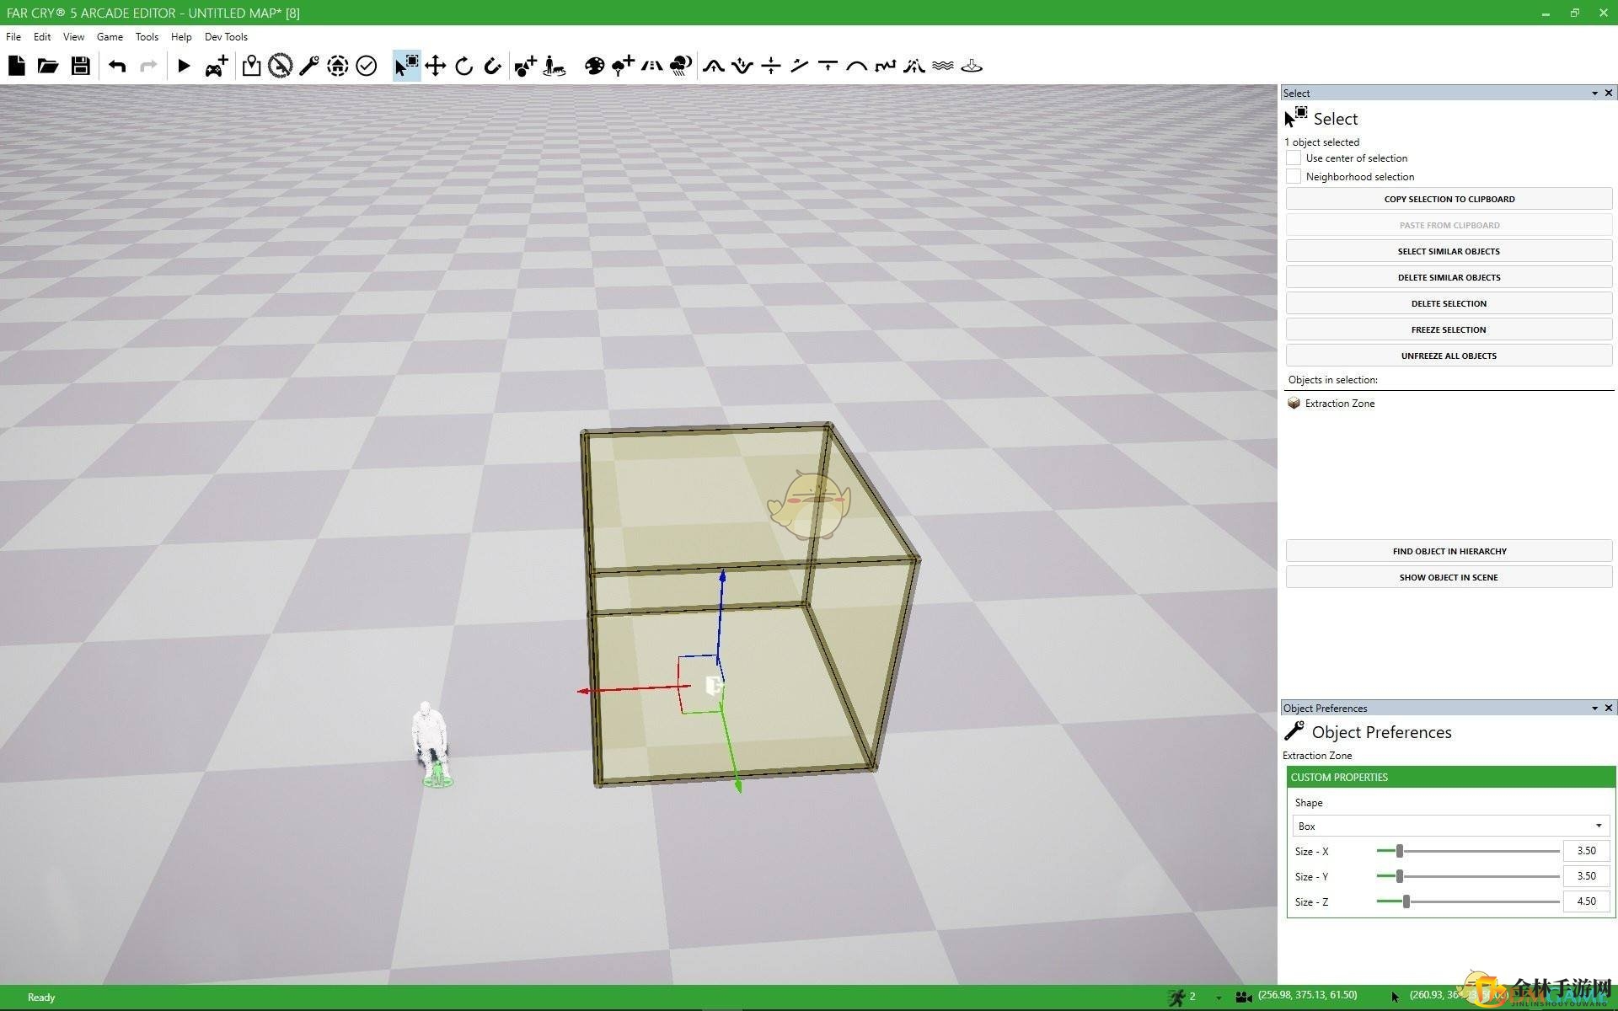The height and width of the screenshot is (1011, 1618).
Task: Adjust the Size - X slider
Action: pos(1399,851)
